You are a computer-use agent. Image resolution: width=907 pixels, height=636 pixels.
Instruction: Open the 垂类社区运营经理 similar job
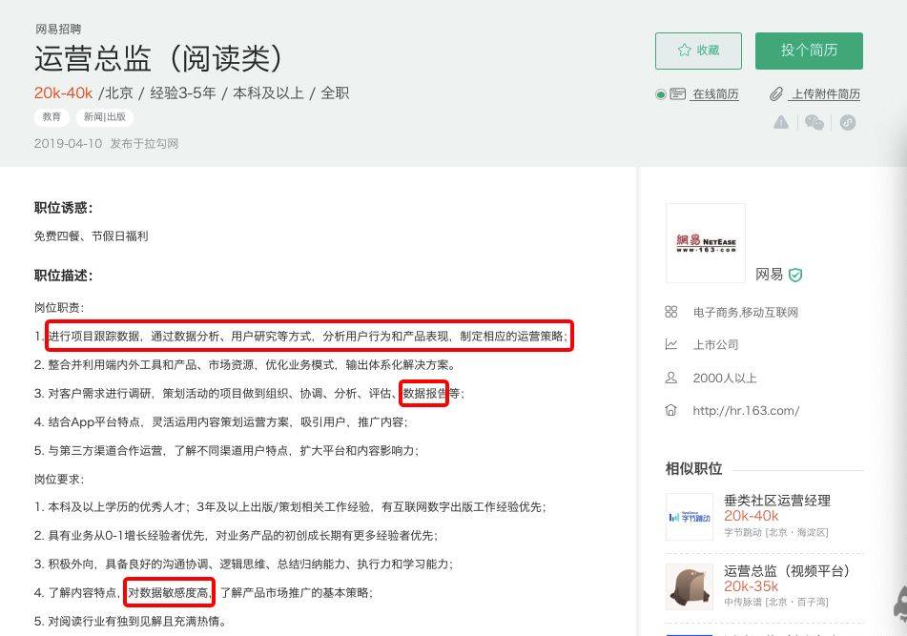tap(776, 501)
